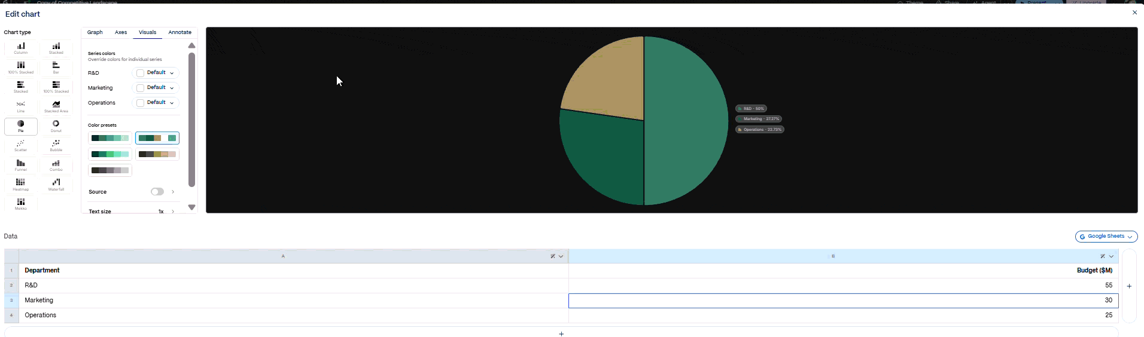Choose the dark olive-beige color preset
1144x337 pixels.
(x=157, y=154)
